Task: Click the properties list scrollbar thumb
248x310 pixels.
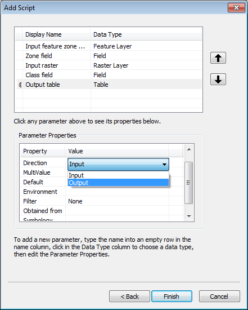Action: (x=188, y=183)
